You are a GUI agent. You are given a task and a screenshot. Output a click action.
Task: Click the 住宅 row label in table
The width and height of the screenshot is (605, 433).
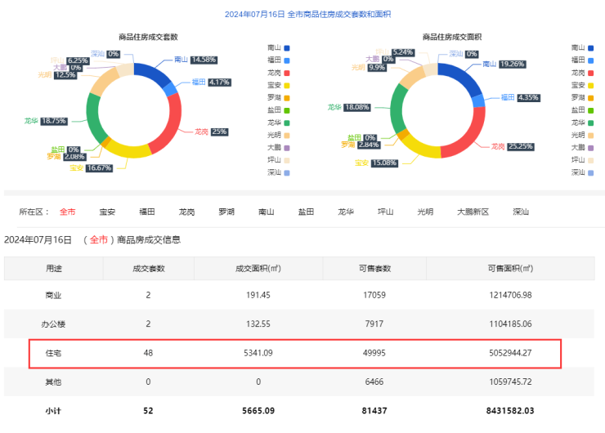tap(52, 354)
